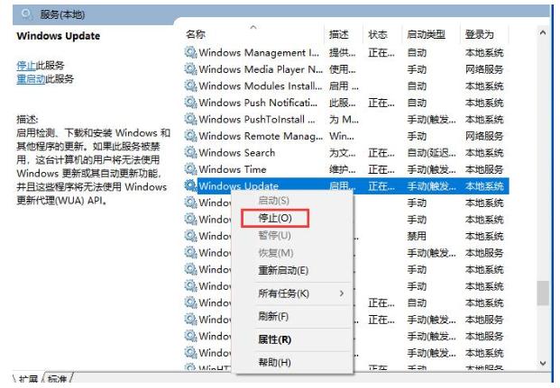560x388 pixels.
Task: Click the Windows Push Notification gear icon
Action: coord(190,103)
